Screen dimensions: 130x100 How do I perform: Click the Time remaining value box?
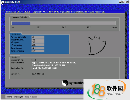[x=38, y=51]
